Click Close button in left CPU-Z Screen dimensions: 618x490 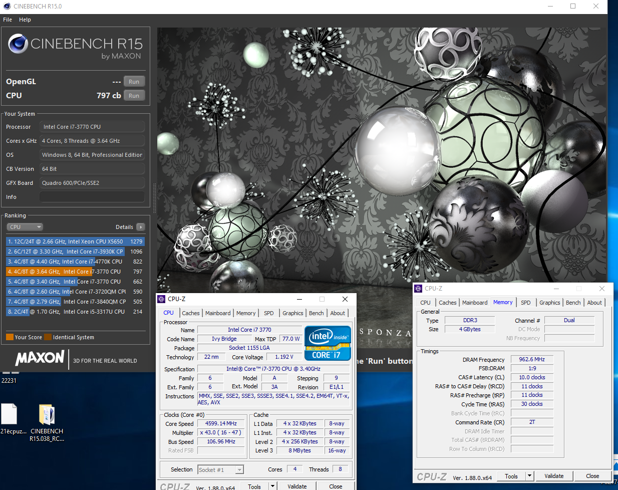pos(336,486)
